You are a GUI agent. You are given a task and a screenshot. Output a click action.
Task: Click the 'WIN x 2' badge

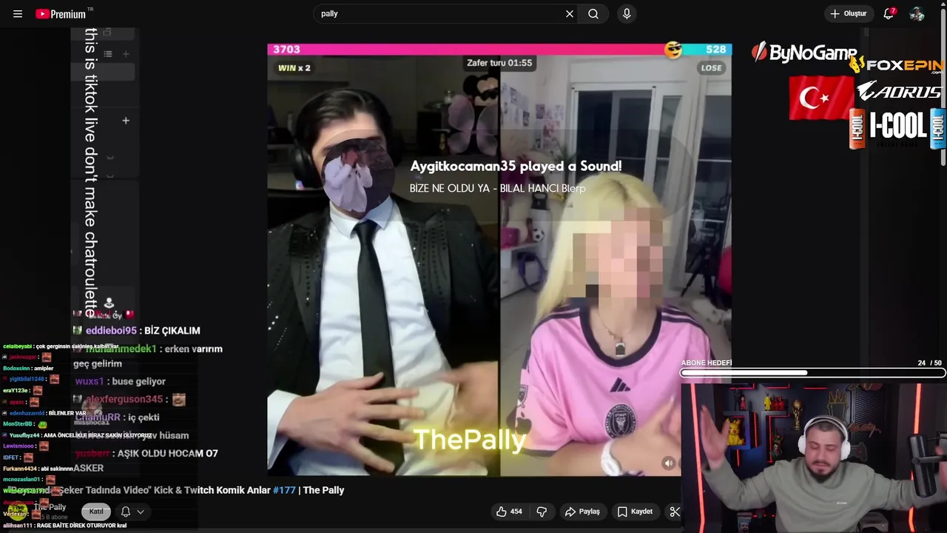(294, 68)
